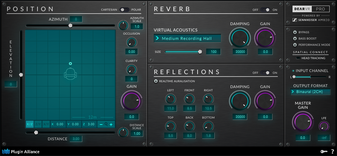
Task: Click the Right reflection knob
Action: click(208, 99)
